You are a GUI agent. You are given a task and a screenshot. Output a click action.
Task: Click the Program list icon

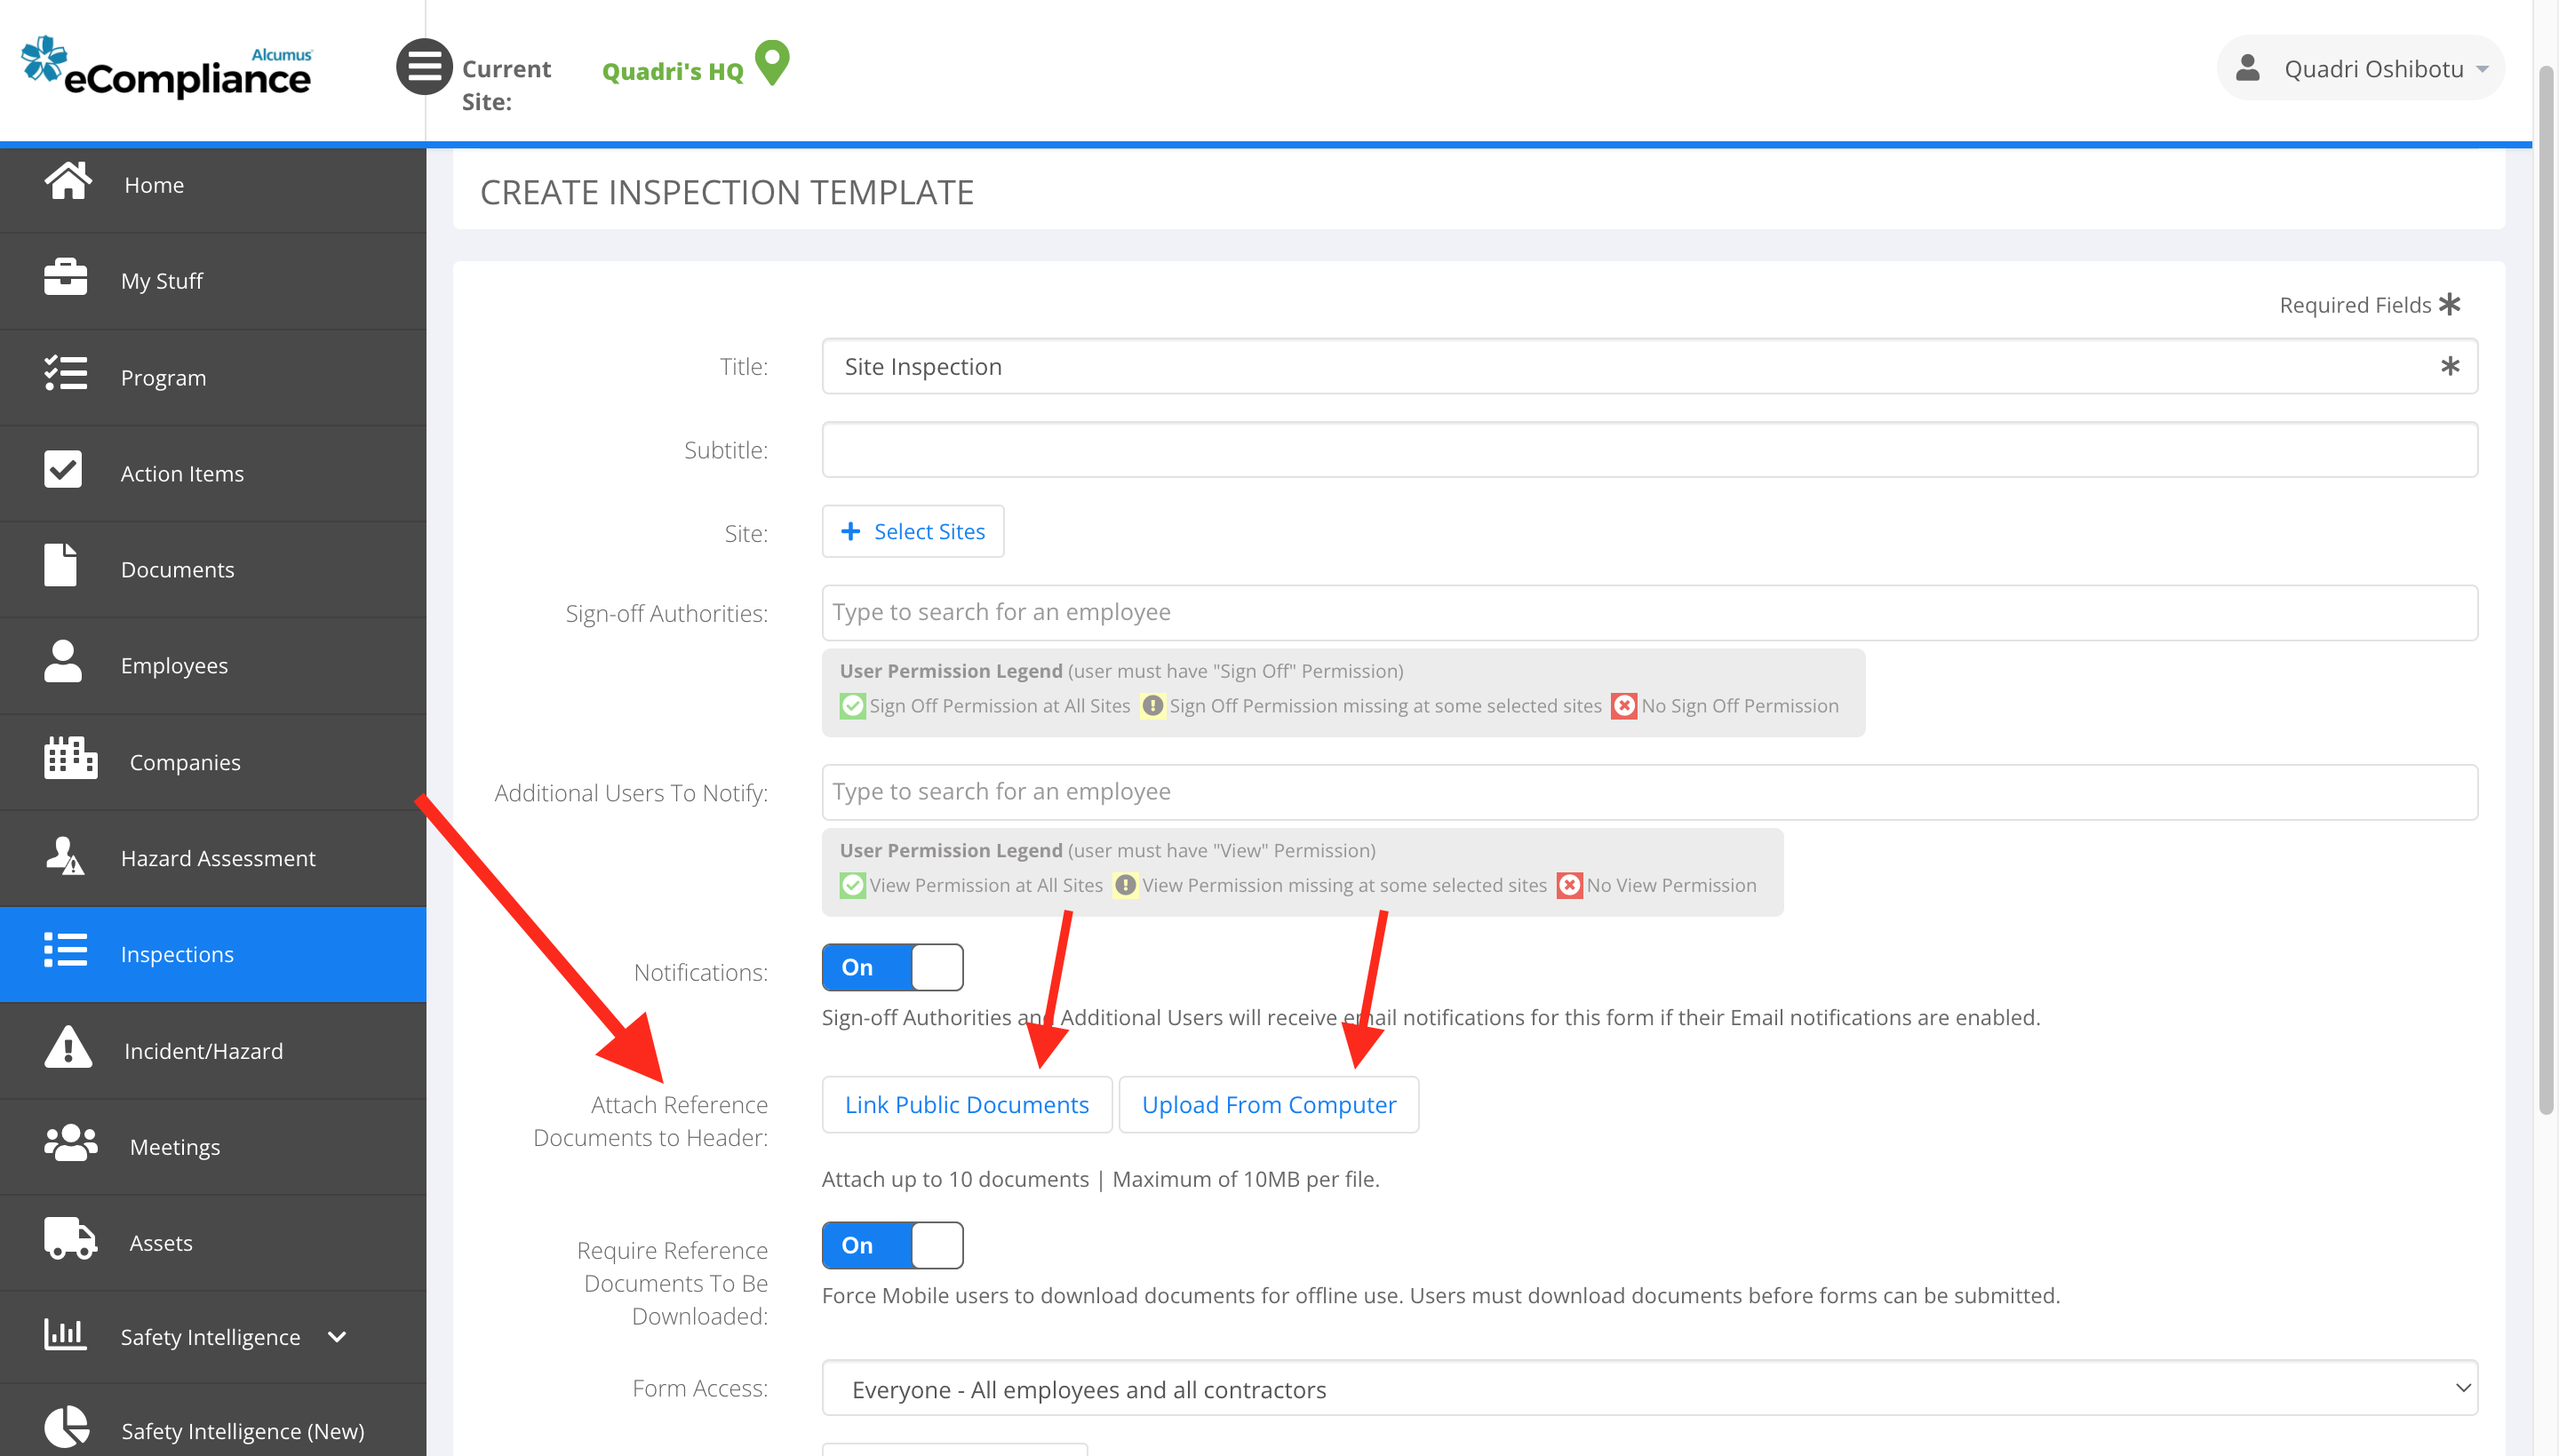pyautogui.click(x=65, y=374)
